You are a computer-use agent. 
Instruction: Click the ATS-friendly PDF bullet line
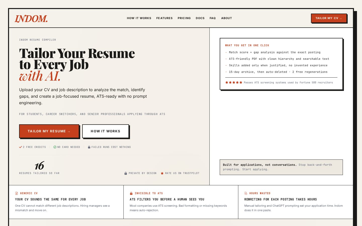(279, 59)
